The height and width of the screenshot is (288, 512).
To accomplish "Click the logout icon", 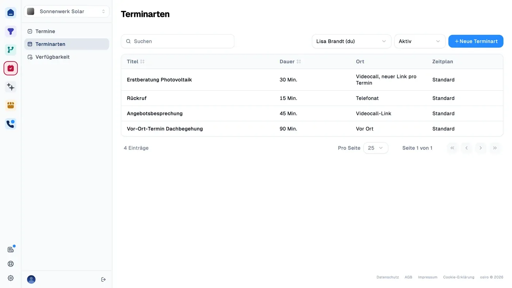I will (x=103, y=280).
